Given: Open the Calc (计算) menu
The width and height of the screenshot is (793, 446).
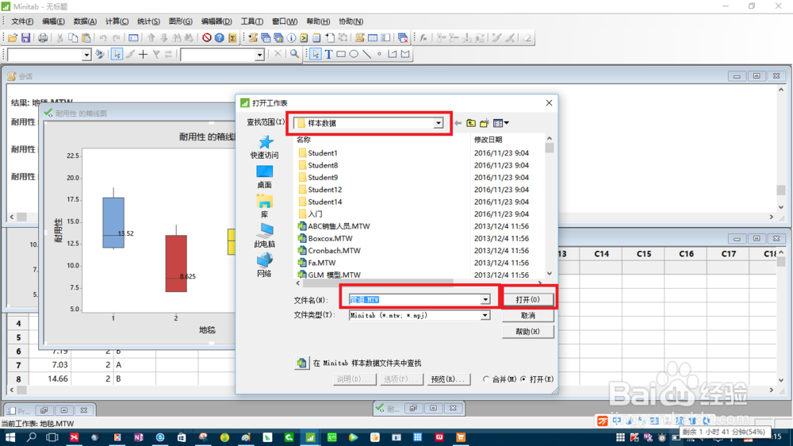Looking at the screenshot, I should tap(117, 21).
